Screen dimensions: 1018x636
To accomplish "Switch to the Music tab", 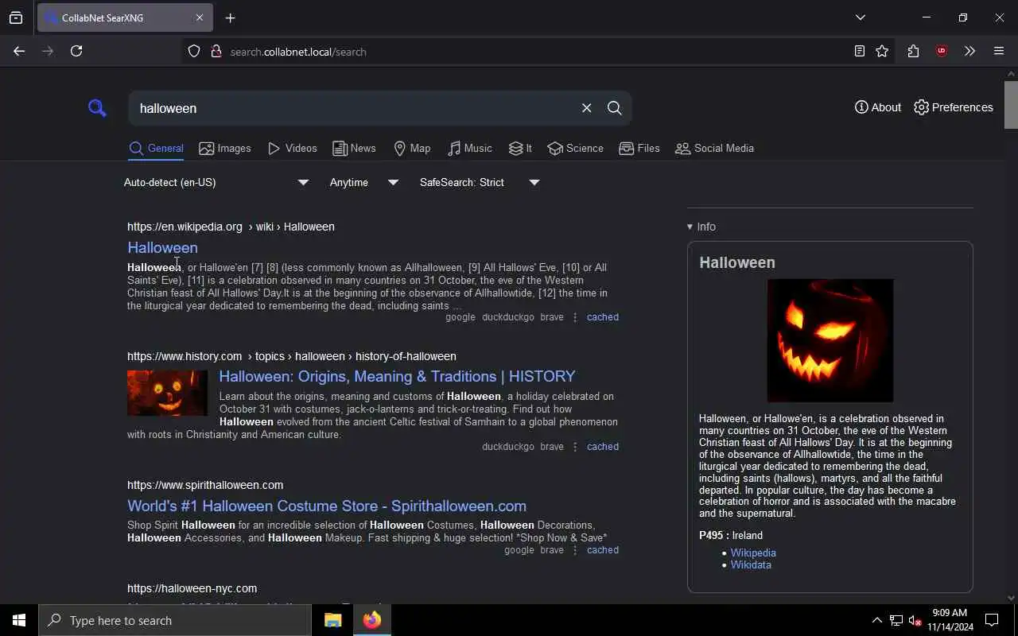I will click(469, 148).
